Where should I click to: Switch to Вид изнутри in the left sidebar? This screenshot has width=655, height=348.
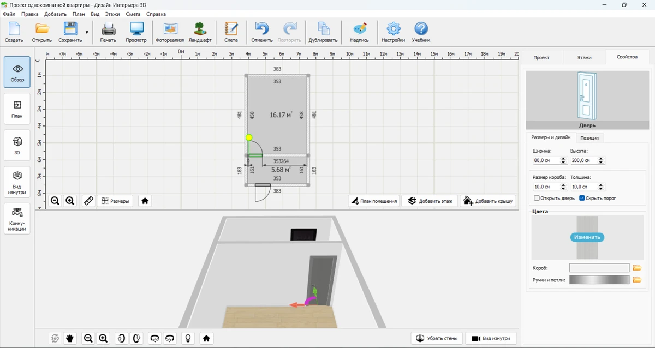pos(17,182)
